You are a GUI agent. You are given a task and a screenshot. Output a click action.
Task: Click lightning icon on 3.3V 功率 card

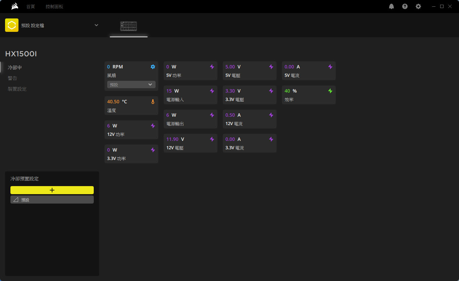[153, 150]
